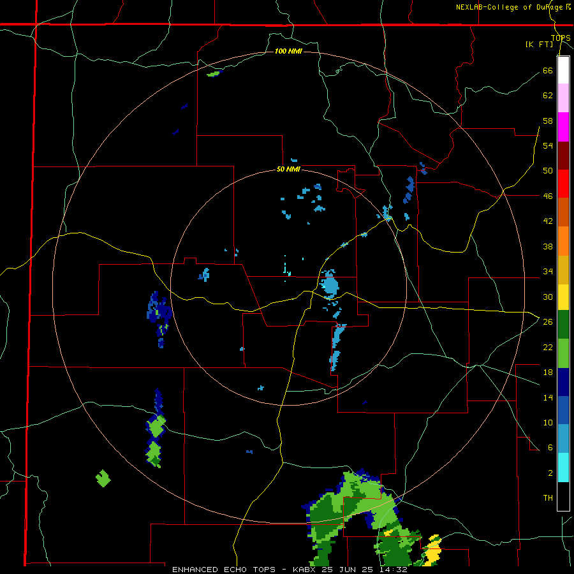Viewport: 574px width, 574px height.
Task: Click the legend value 38
Action: tap(548, 246)
